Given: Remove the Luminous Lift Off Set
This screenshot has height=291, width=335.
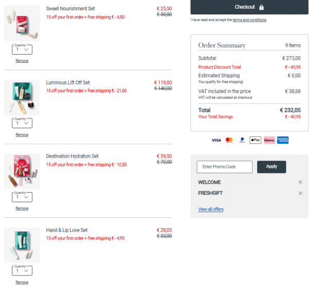Looking at the screenshot, I should click(22, 134).
